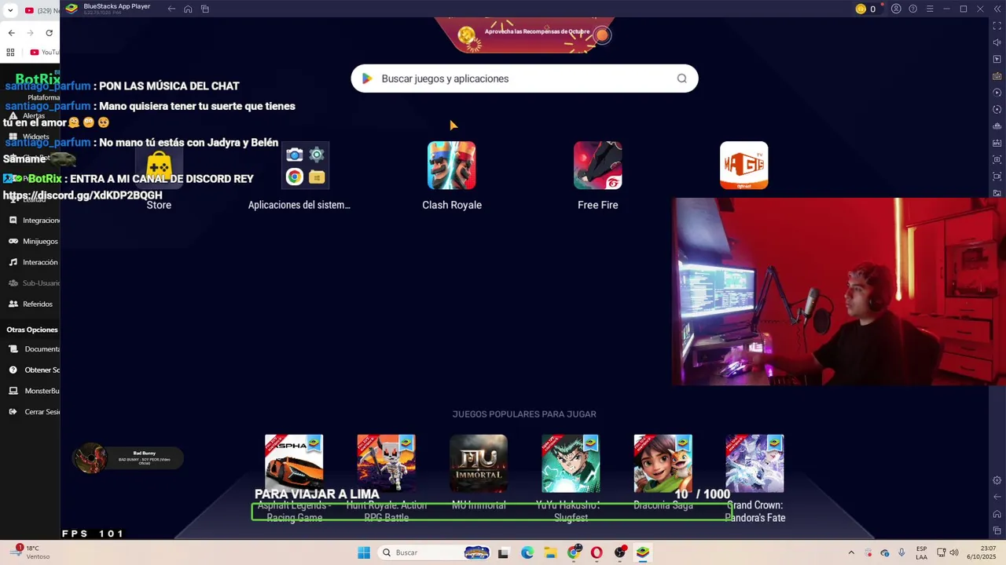Open the YouTube bookmark

pyautogui.click(x=44, y=53)
